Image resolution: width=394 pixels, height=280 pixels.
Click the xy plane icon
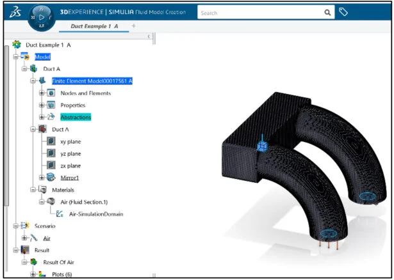(51, 141)
